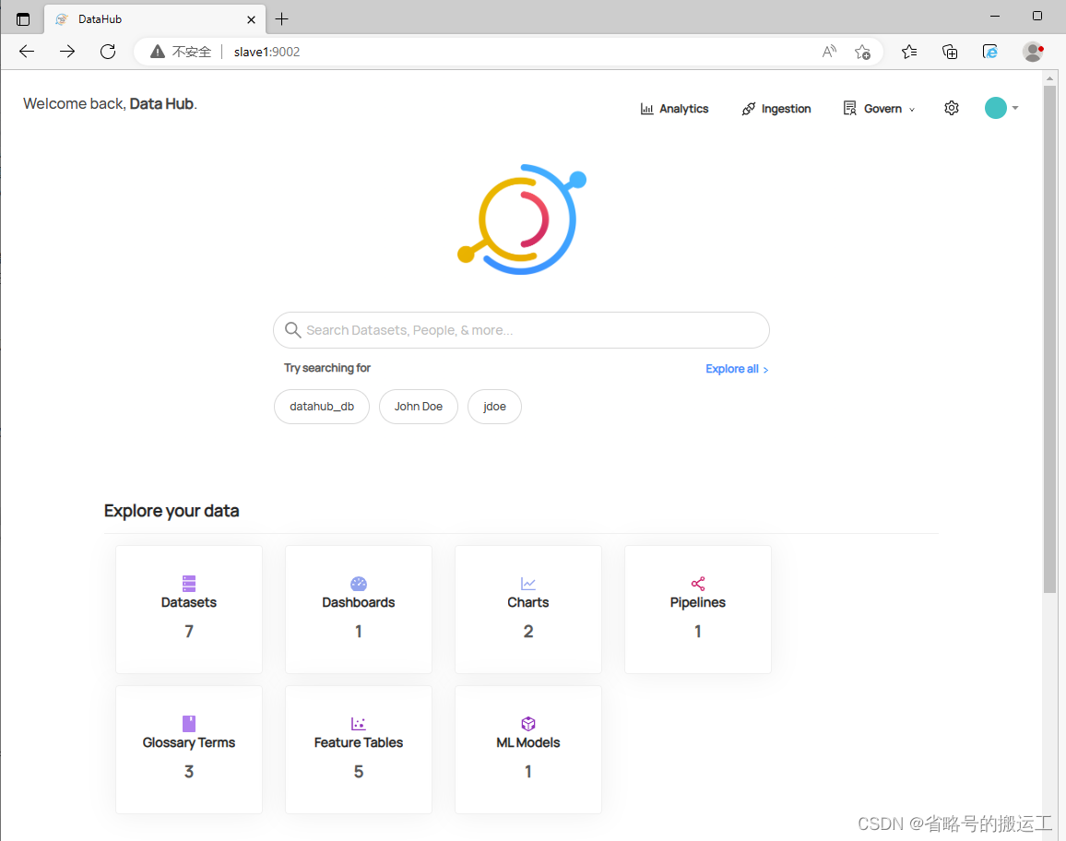Click the IE mode browser icon
This screenshot has width=1066, height=841.
point(990,52)
